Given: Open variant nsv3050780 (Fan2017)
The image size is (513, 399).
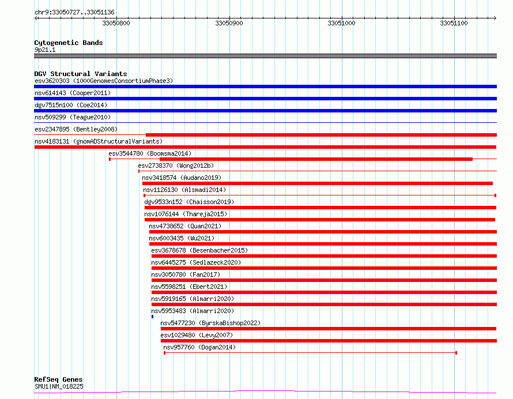Looking at the screenshot, I should click(186, 274).
